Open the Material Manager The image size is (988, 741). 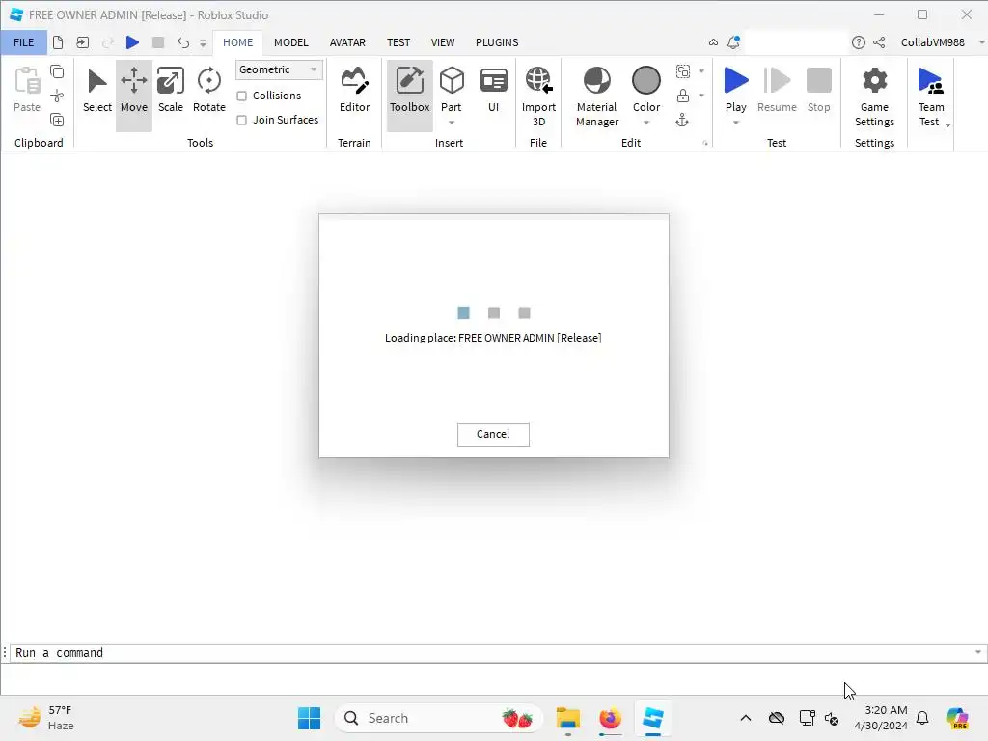597,96
